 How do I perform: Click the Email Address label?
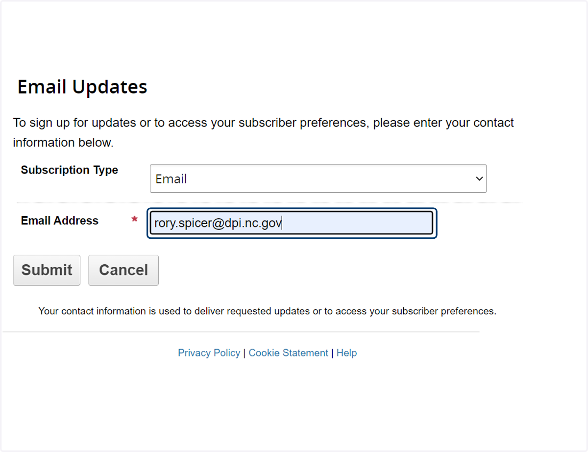(60, 221)
